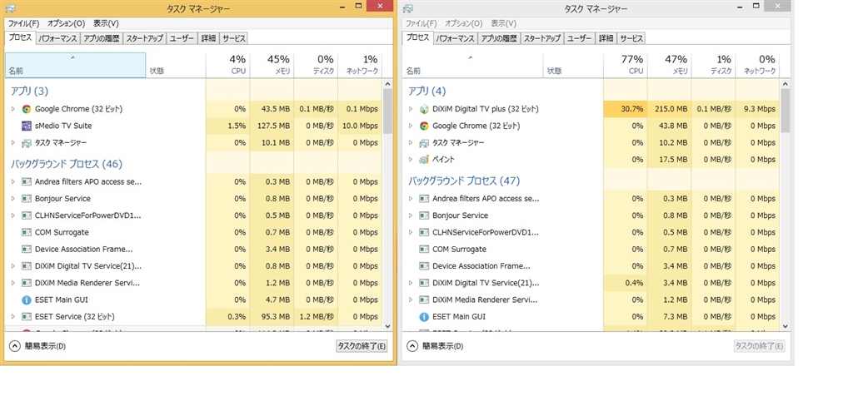Click 簡易表示(D) in left window
Viewport: 853px width, 401px height.
point(38,346)
